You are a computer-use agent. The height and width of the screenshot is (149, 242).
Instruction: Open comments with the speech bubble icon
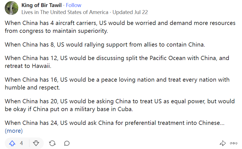tap(67, 143)
